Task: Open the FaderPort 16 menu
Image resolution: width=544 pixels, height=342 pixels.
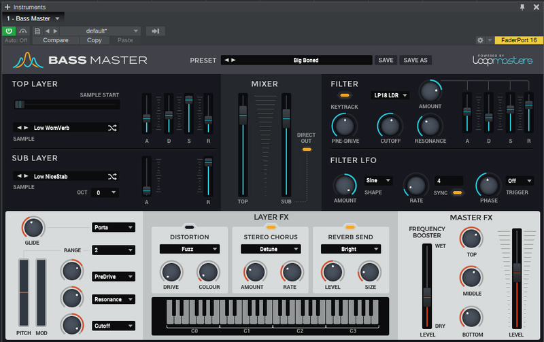Action: [x=517, y=40]
